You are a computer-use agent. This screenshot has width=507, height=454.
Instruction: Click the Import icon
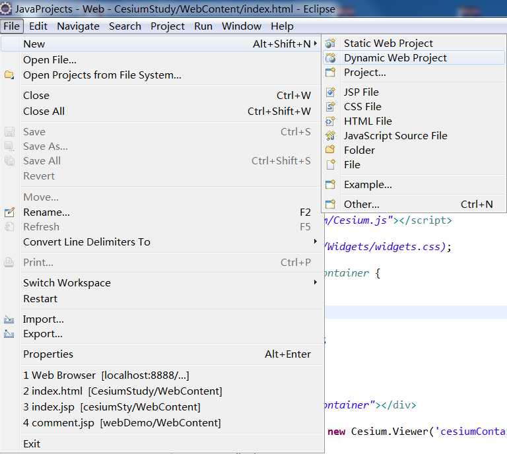(x=9, y=319)
